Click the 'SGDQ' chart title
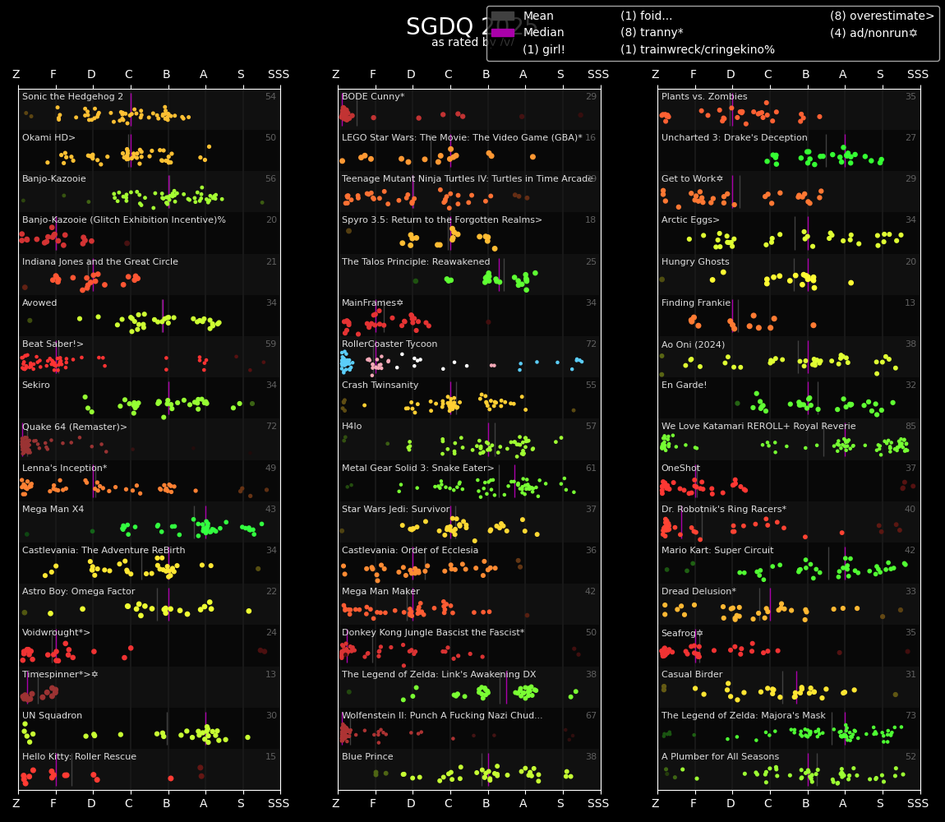 [440, 26]
